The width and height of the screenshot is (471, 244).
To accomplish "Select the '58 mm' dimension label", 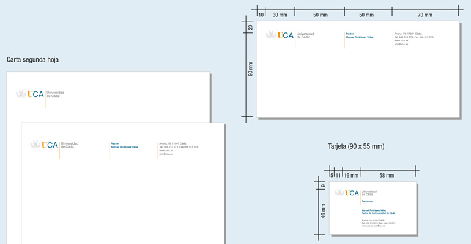I will click(x=386, y=176).
